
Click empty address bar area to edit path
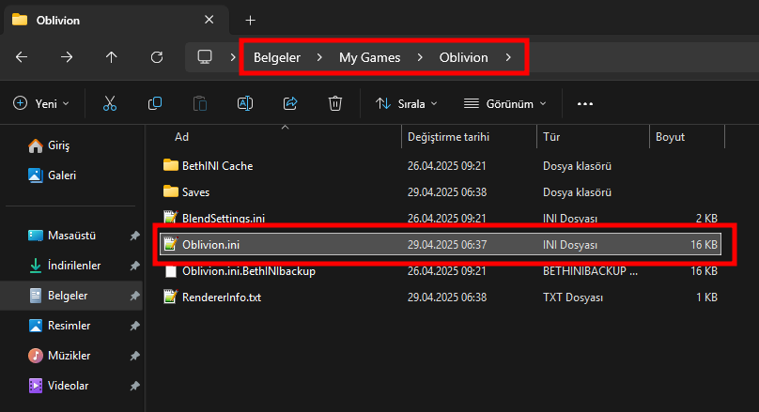click(x=643, y=57)
